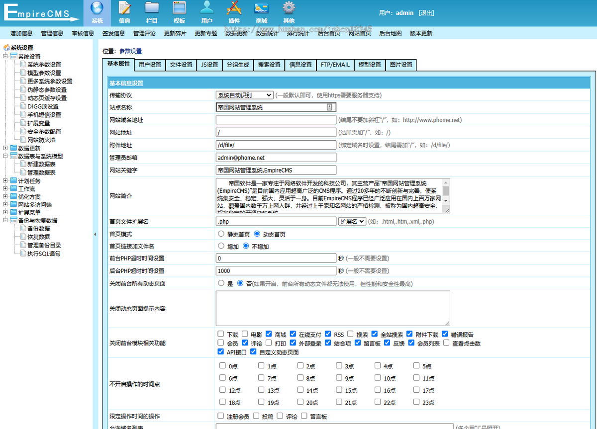597x429 pixels.
Task: Click the page icon beside 模型参数设置
Action: point(23,73)
